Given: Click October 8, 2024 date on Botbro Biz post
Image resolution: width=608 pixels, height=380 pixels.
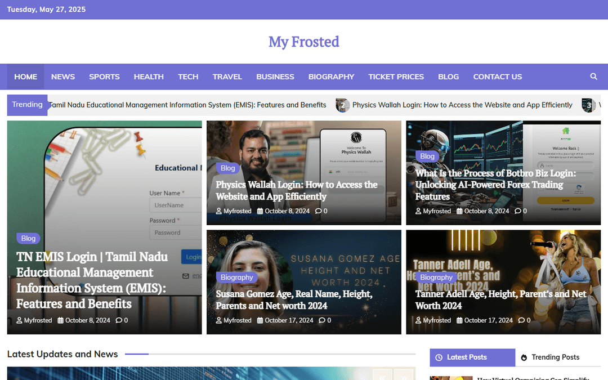Looking at the screenshot, I should [x=486, y=211].
